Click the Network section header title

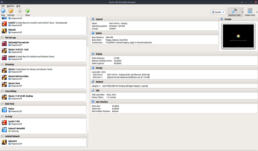(99, 82)
